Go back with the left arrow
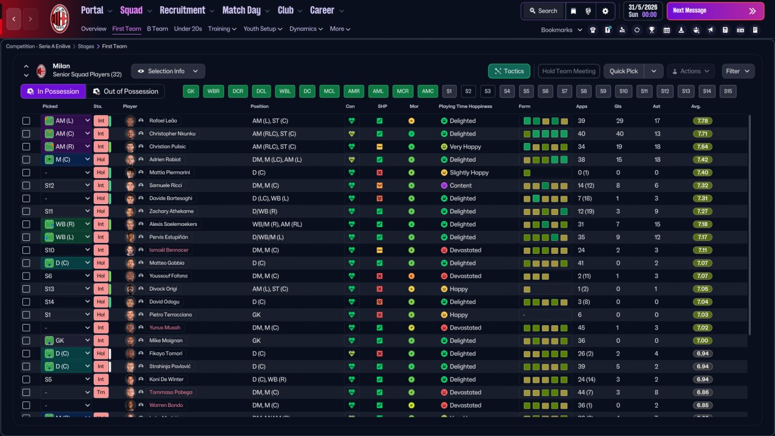775x436 pixels. (x=15, y=19)
